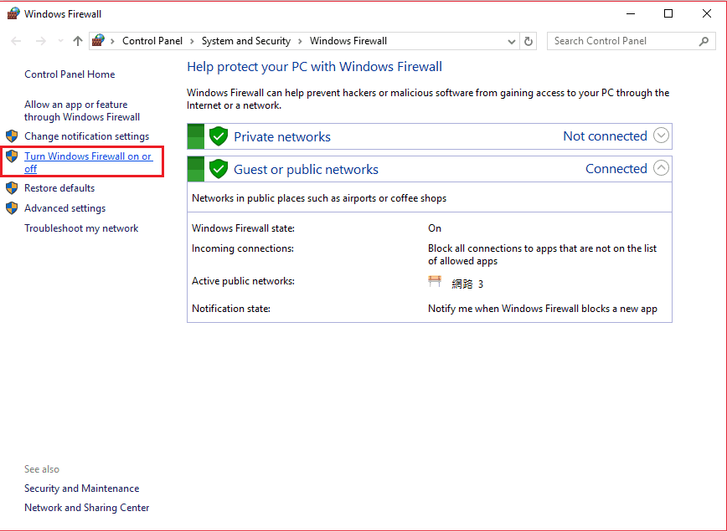Click the Incoming connections label
Viewport: 727px width, 532px height.
pyautogui.click(x=243, y=248)
